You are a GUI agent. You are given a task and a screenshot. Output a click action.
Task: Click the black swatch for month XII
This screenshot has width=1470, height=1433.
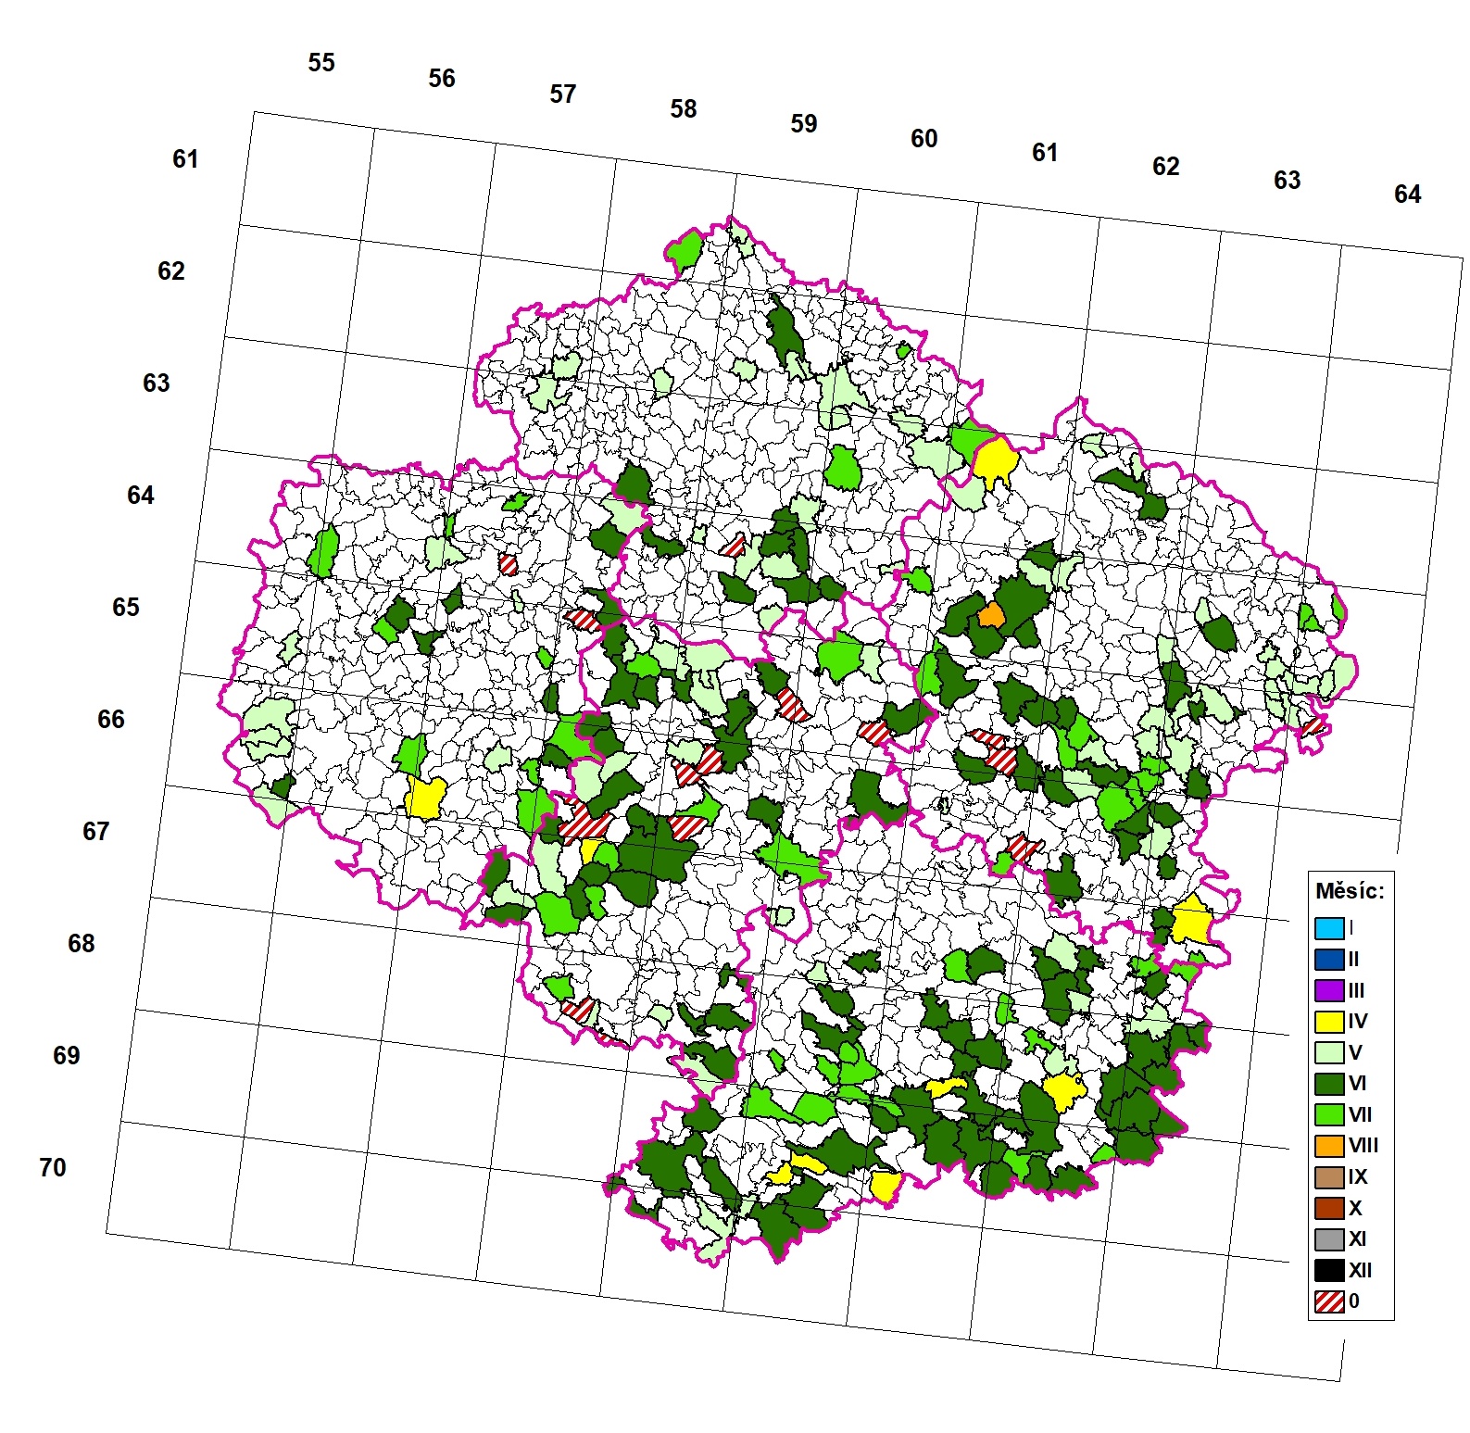click(x=1329, y=1270)
